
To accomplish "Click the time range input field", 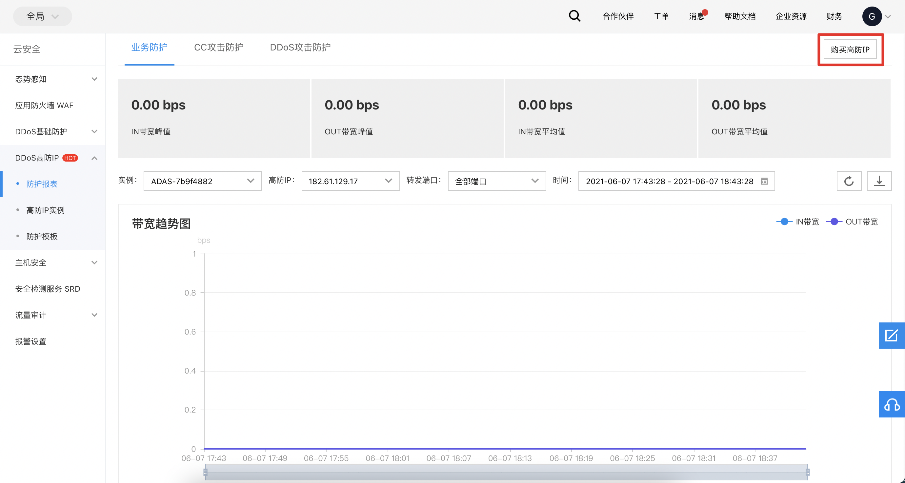I will (676, 181).
